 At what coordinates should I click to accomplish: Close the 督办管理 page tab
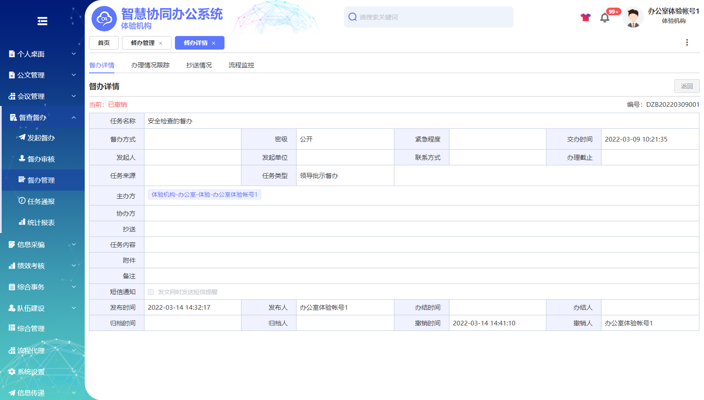pos(161,43)
